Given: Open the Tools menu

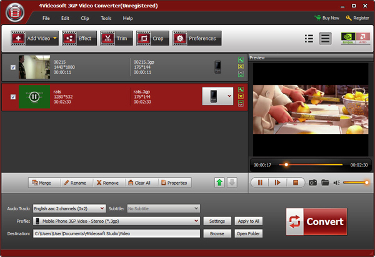Looking at the screenshot, I should tap(106, 18).
